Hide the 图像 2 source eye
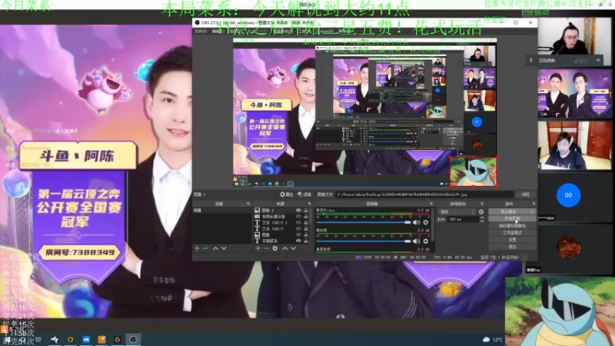The height and width of the screenshot is (346, 615). 298,211
